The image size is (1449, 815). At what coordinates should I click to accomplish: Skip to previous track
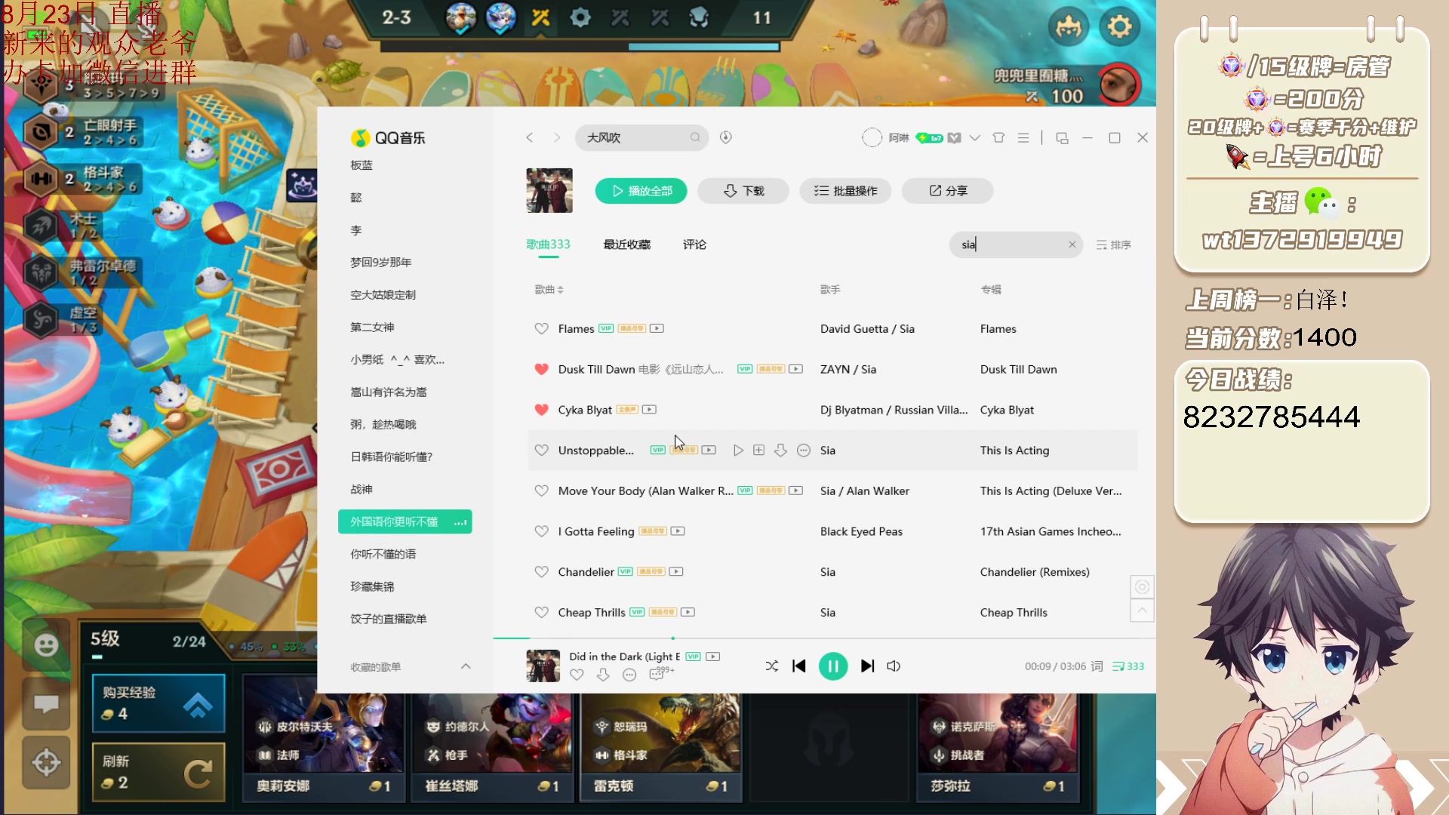point(799,666)
